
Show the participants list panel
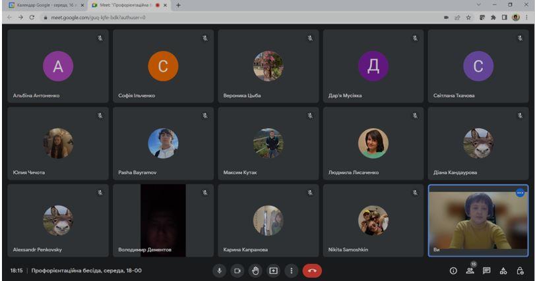coord(470,270)
